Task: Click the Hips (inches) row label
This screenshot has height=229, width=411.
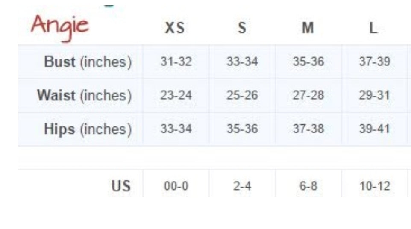Action: [x=88, y=129]
